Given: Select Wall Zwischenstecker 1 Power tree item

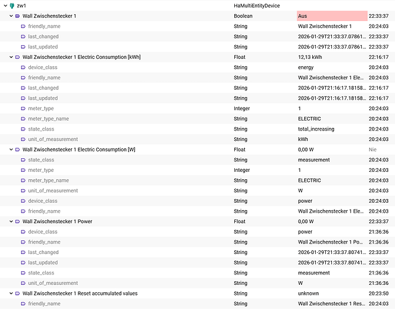Looking at the screenshot, I should pos(57,221).
